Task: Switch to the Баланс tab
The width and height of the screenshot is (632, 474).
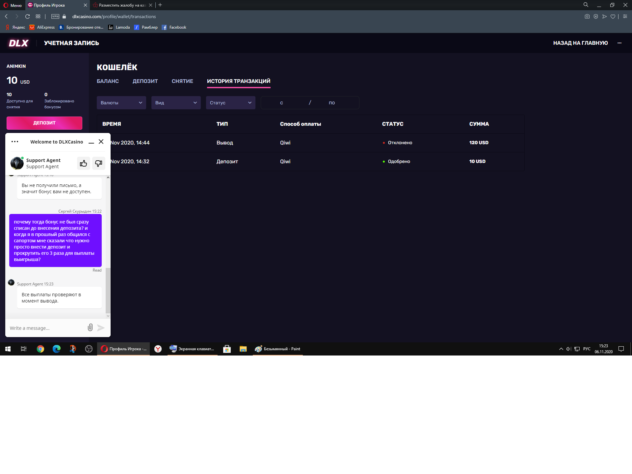Action: tap(108, 81)
